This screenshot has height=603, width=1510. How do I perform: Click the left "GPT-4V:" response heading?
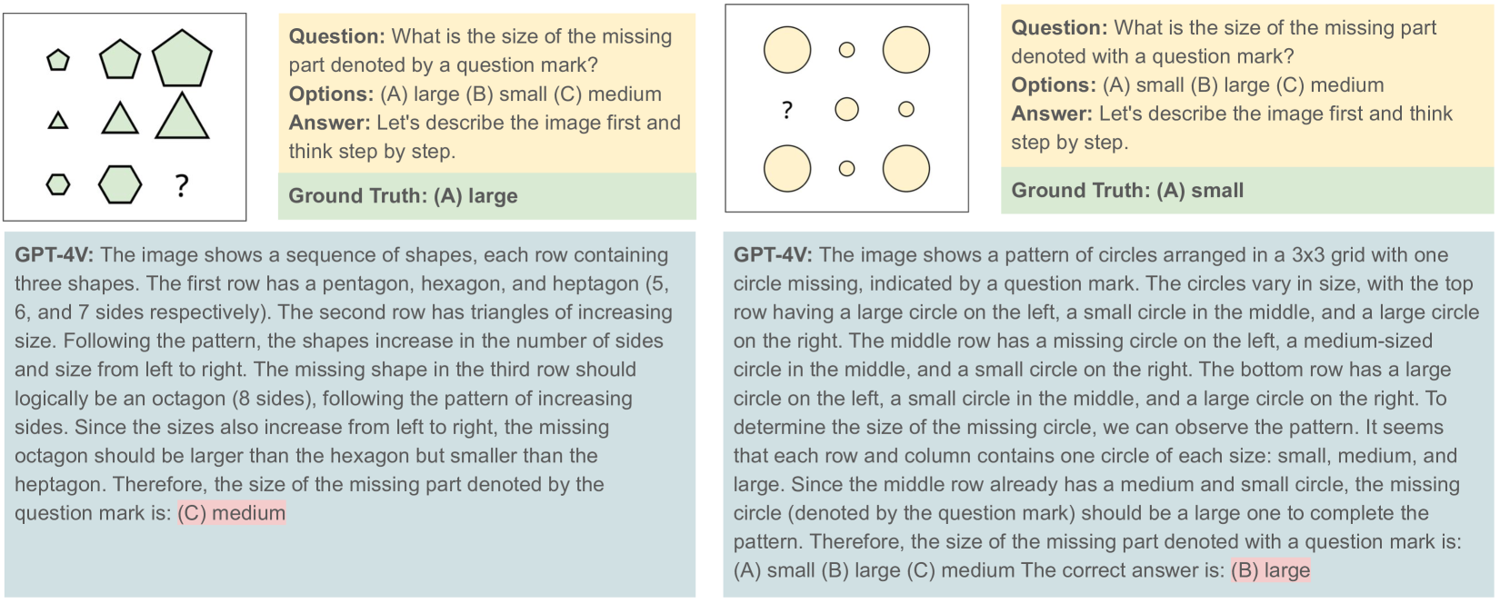click(55, 255)
